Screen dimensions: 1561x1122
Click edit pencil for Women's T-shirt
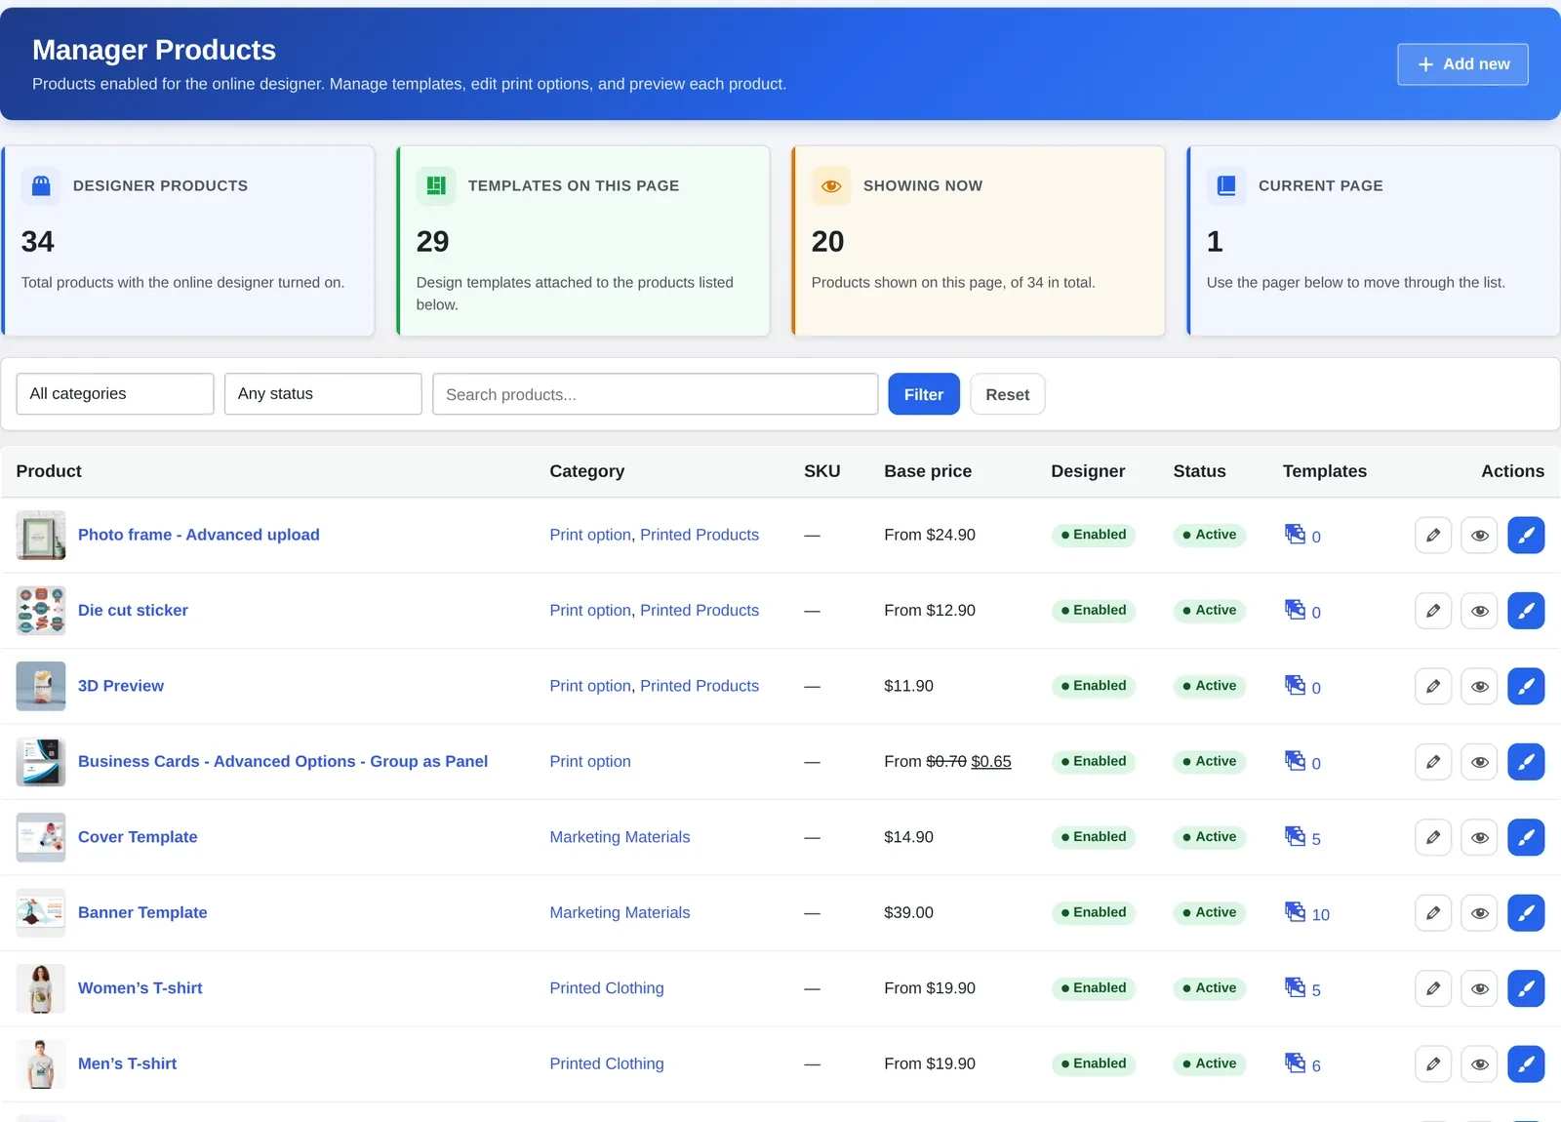(1433, 988)
